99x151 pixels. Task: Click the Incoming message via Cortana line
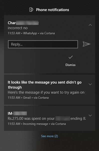click(37, 124)
